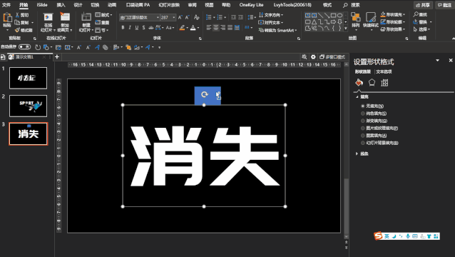Select slide 1 thumbnail in panel
Viewport: 455px width, 257px height.
[x=28, y=78]
